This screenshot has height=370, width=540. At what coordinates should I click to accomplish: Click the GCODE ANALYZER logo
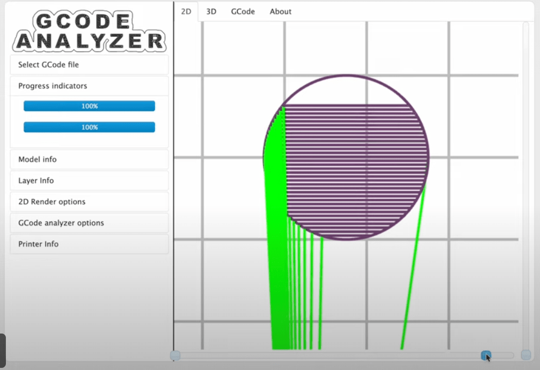(x=89, y=32)
